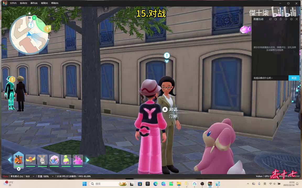Open the Windows Start menu

(x=84, y=184)
